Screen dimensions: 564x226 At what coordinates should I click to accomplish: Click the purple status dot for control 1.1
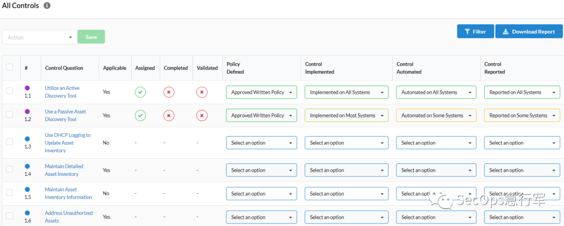[x=28, y=88]
